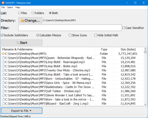Click size value 14,214,481
Viewport: 148px width, 118px height.
[128, 62]
